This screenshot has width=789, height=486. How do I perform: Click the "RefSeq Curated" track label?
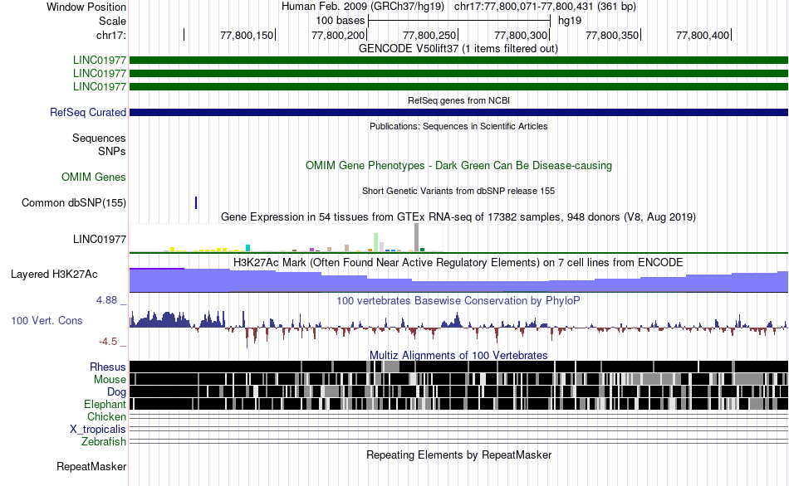[88, 113]
